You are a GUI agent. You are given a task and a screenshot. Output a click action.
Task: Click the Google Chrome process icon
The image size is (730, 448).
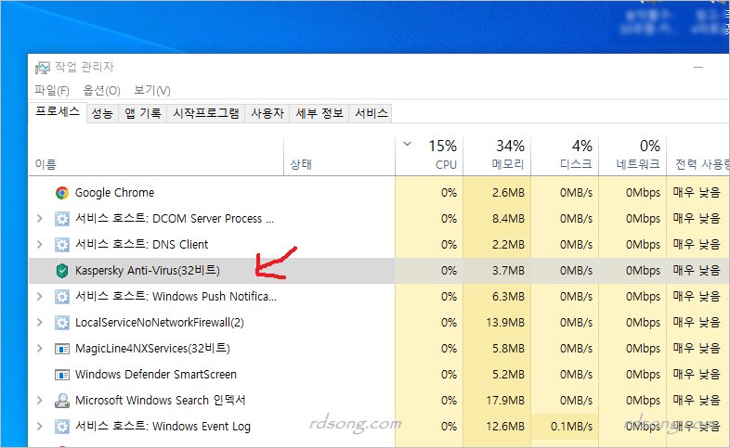(62, 193)
